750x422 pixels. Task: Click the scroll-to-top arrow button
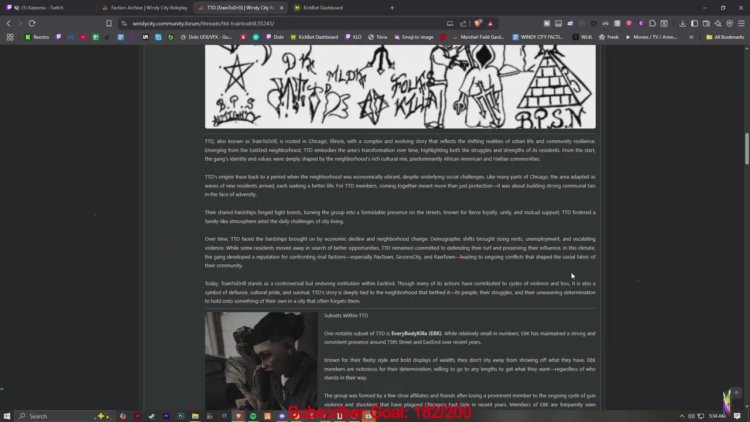(737, 393)
